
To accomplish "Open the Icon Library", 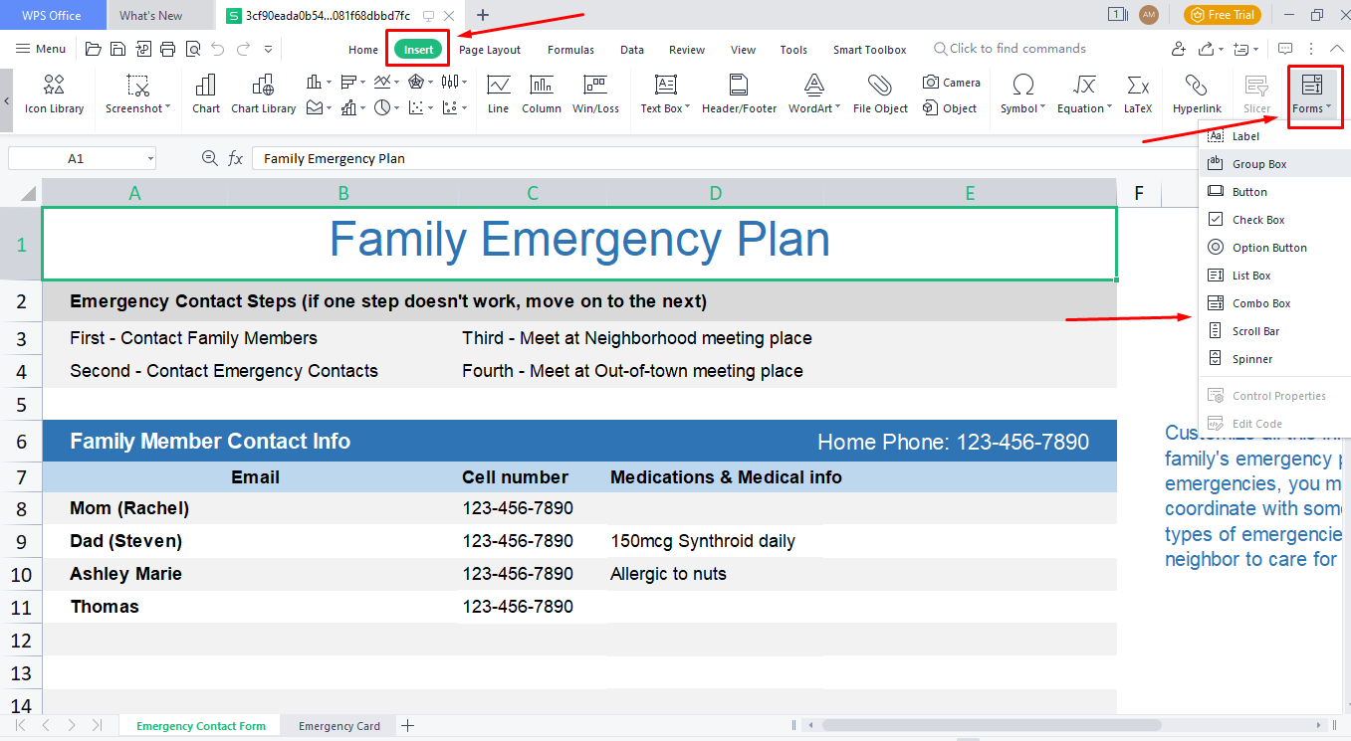I will pos(53,94).
